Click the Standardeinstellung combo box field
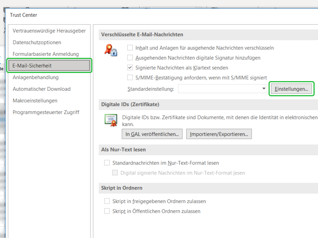Viewport: 318px width, 238px height. click(218, 89)
